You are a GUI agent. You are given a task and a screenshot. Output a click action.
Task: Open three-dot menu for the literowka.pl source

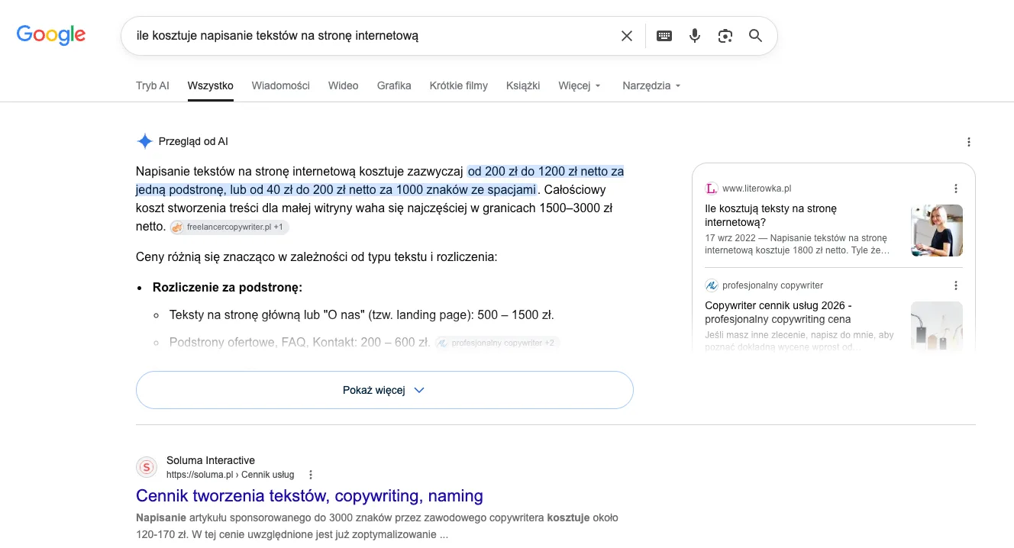click(956, 189)
